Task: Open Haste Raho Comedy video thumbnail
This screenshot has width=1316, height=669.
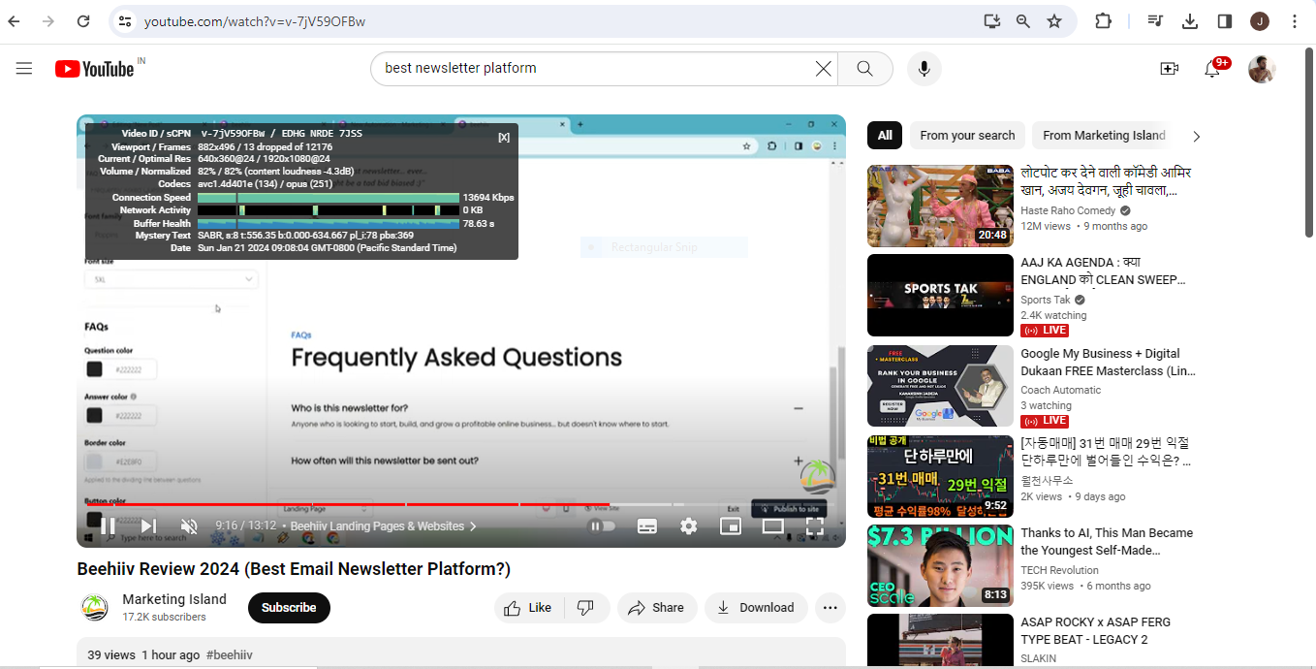Action: (940, 206)
